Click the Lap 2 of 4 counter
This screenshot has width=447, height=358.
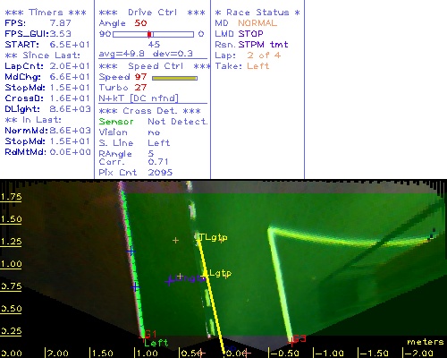(x=264, y=55)
